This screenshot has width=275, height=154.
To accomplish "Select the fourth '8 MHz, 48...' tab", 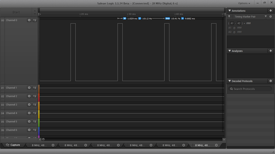I will click(137, 145).
